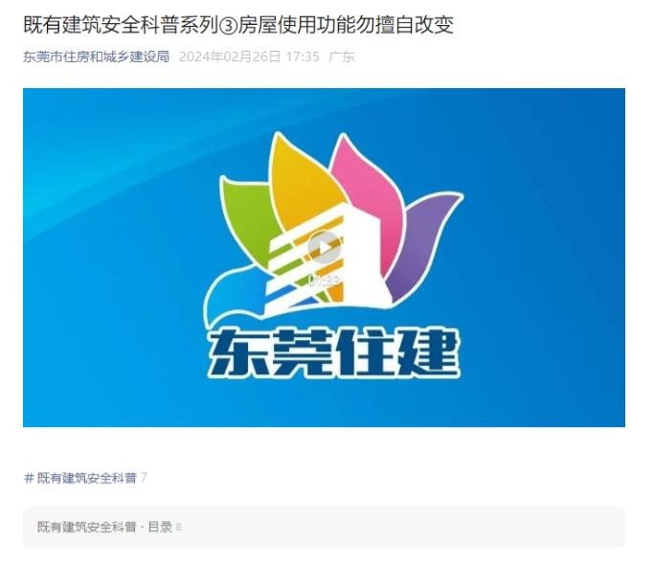Click the circled ③ in the title
654x563 pixels.
point(228,25)
